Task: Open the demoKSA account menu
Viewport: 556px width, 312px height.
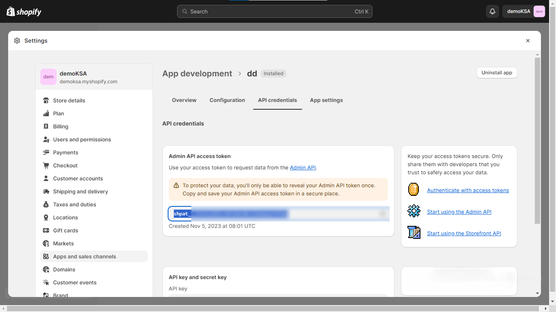Action: [523, 11]
